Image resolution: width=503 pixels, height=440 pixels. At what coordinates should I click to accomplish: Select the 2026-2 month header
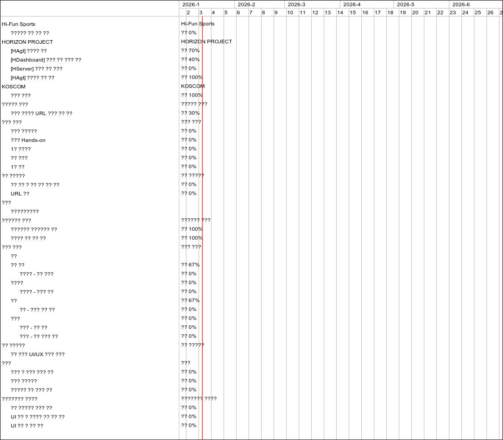[246, 4]
